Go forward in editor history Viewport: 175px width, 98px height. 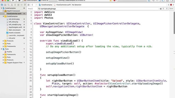coord(36,5)
